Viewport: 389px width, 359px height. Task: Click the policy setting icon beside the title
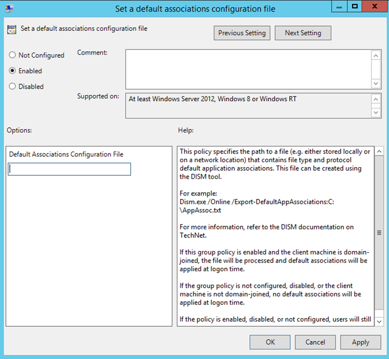[12, 29]
